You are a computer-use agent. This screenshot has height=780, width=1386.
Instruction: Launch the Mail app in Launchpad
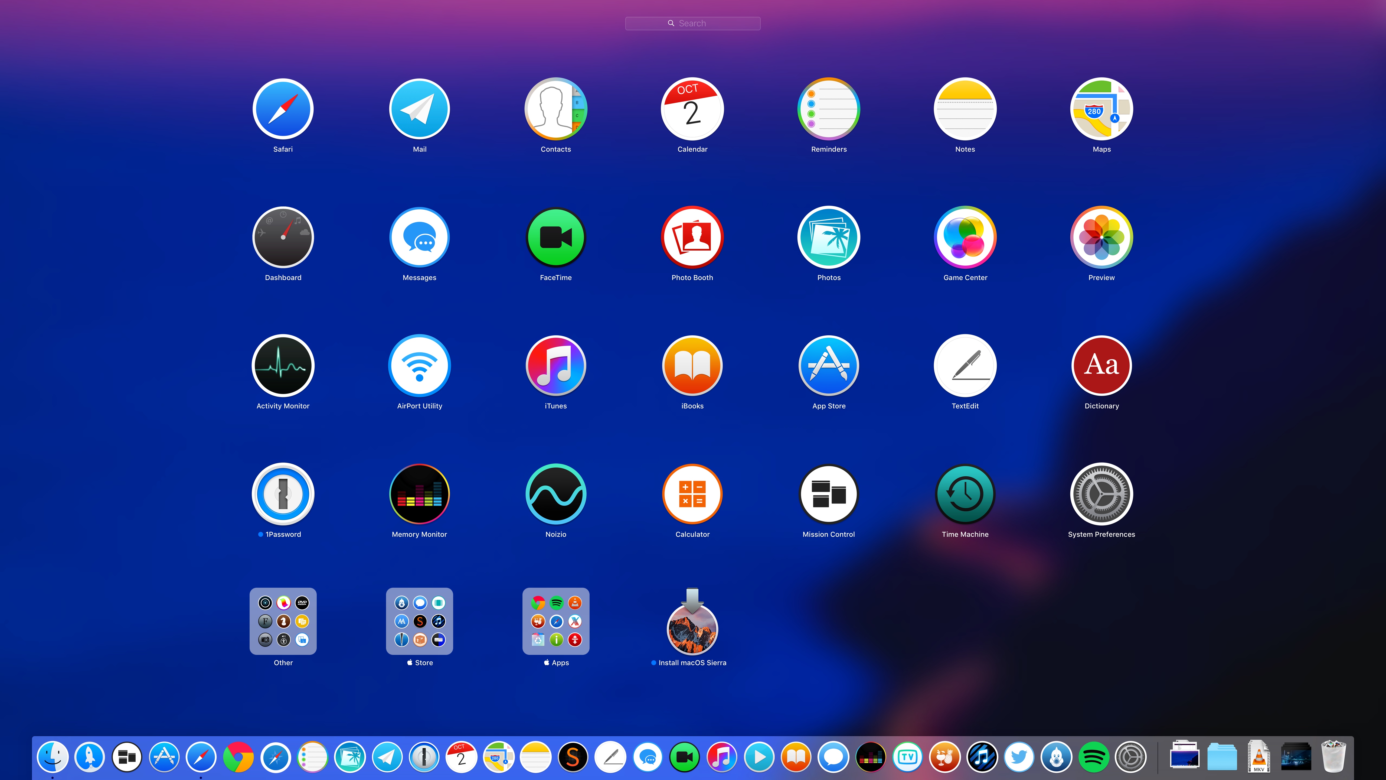420,109
